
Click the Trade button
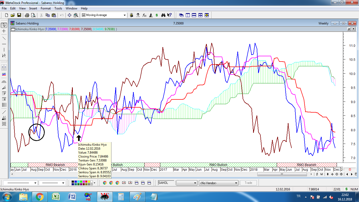(x=248, y=183)
